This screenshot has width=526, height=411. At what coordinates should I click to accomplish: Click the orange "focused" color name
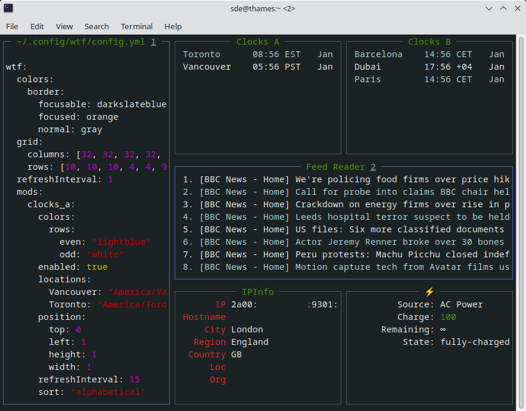coord(102,116)
